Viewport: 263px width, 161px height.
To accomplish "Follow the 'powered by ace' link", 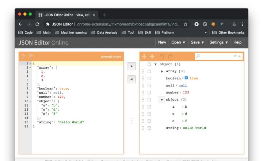I will [x=111, y=57].
